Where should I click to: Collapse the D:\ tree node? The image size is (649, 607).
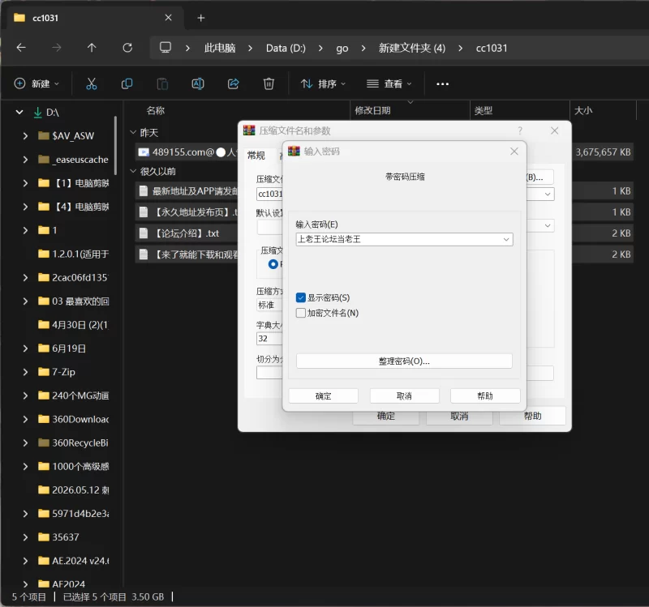tap(19, 112)
